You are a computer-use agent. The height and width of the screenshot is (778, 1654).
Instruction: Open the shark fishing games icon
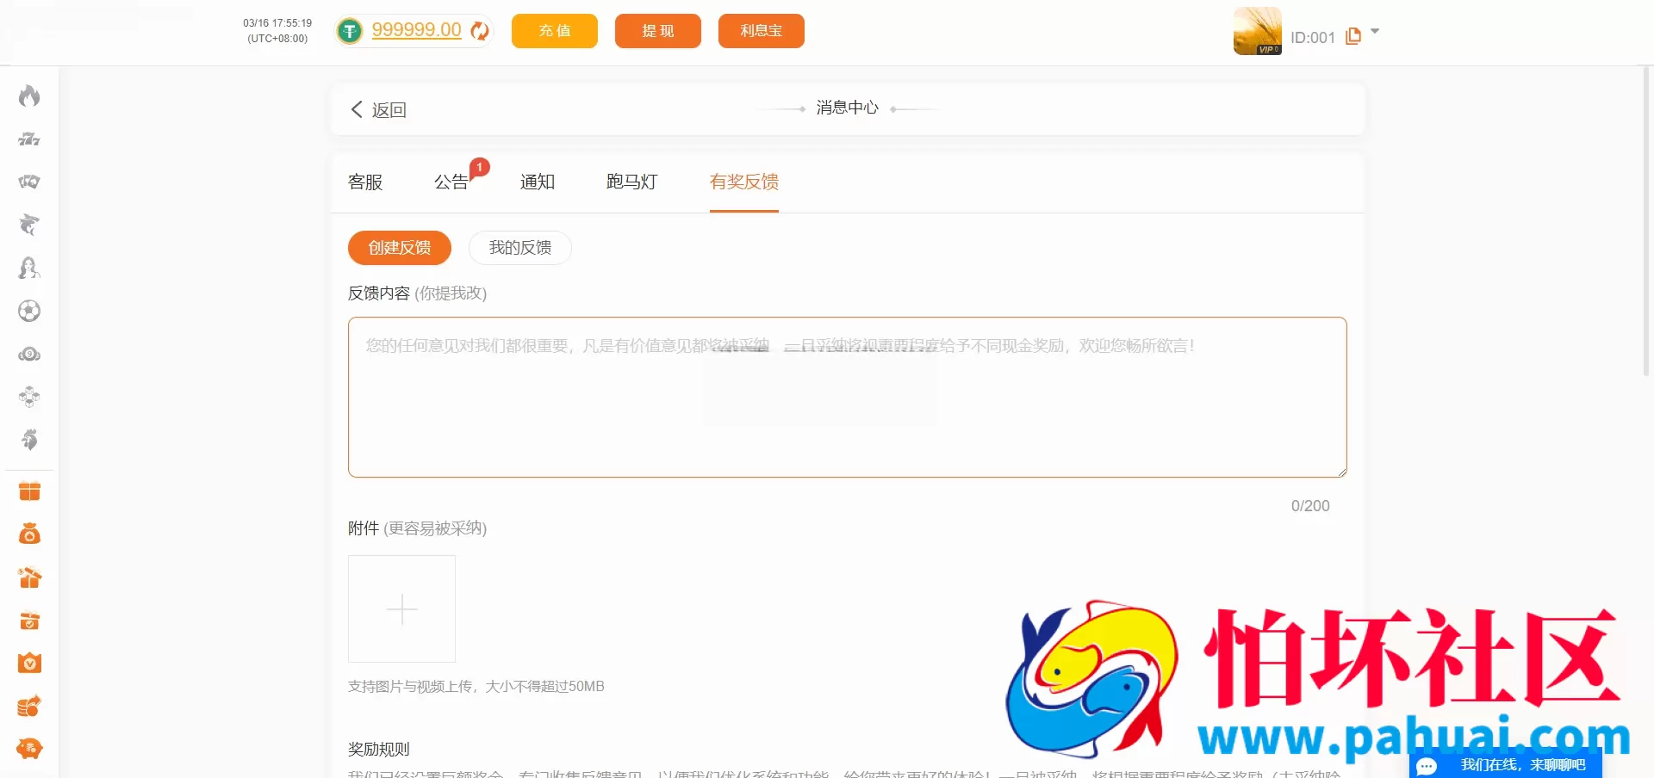coord(29,225)
